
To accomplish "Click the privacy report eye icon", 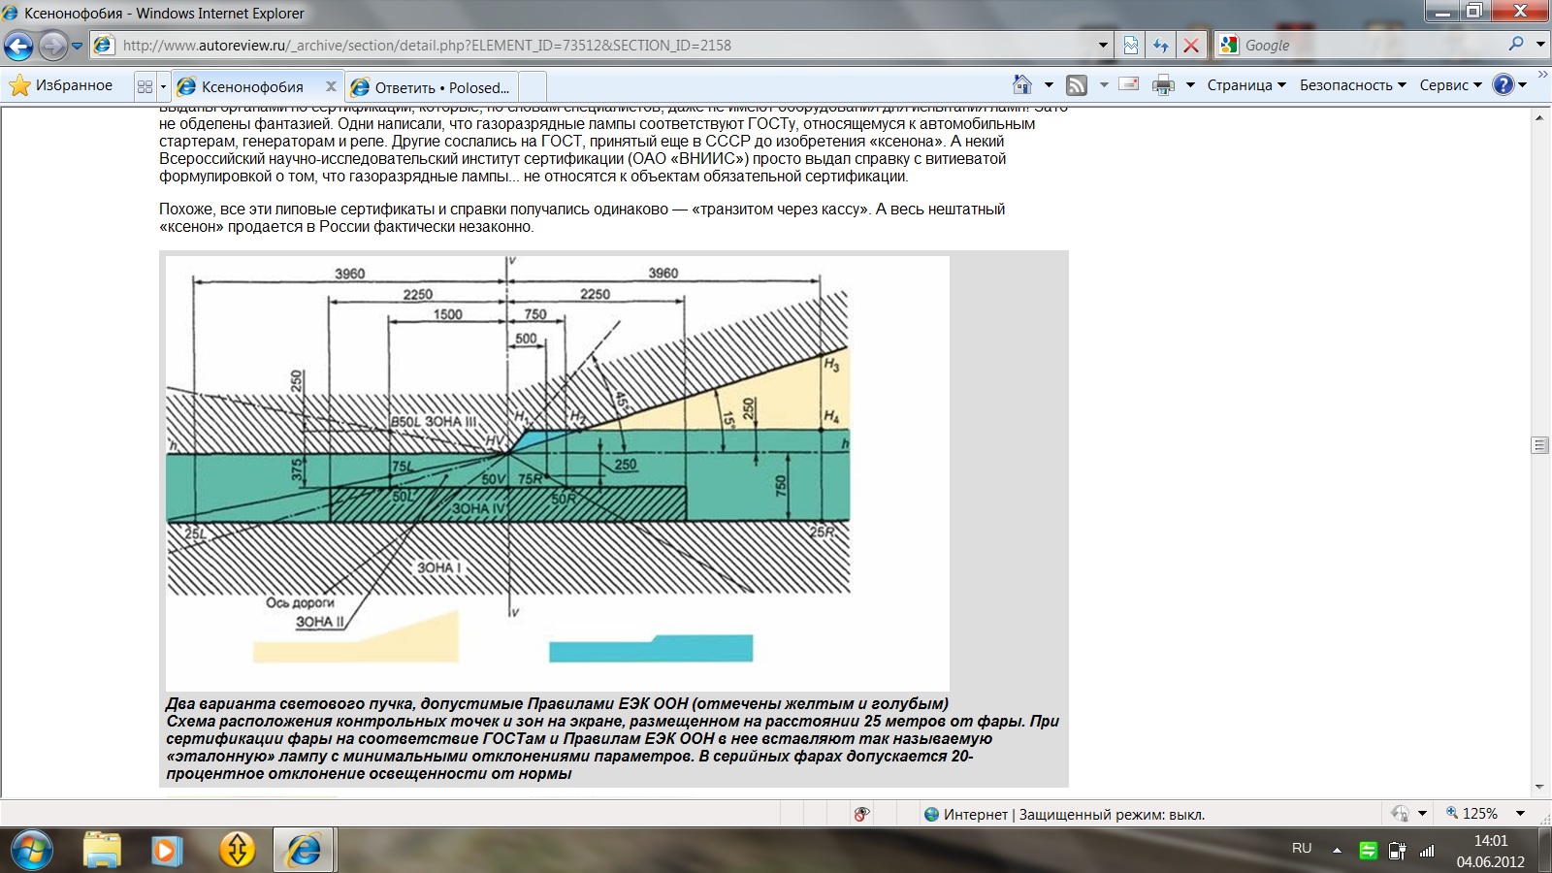I will tap(861, 814).
